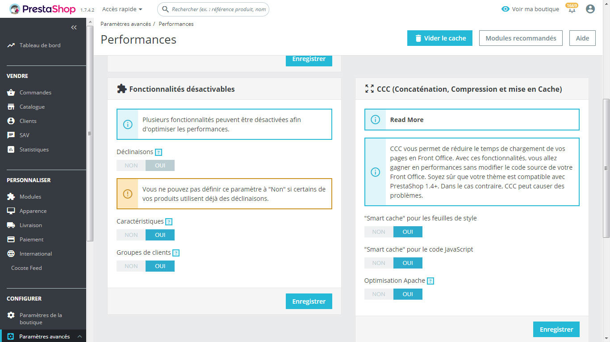
Task: Click the sidebar vertical scrollbar
Action: click(90, 134)
